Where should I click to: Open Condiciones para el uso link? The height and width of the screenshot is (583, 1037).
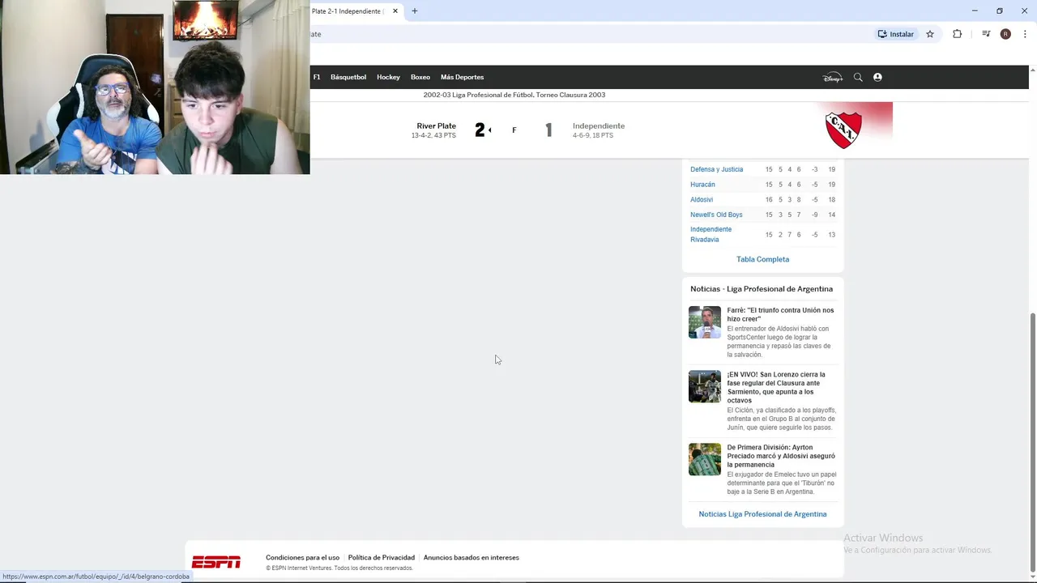(x=302, y=557)
